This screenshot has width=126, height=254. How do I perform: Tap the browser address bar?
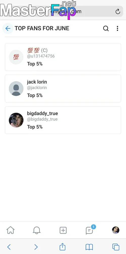(x=63, y=11)
